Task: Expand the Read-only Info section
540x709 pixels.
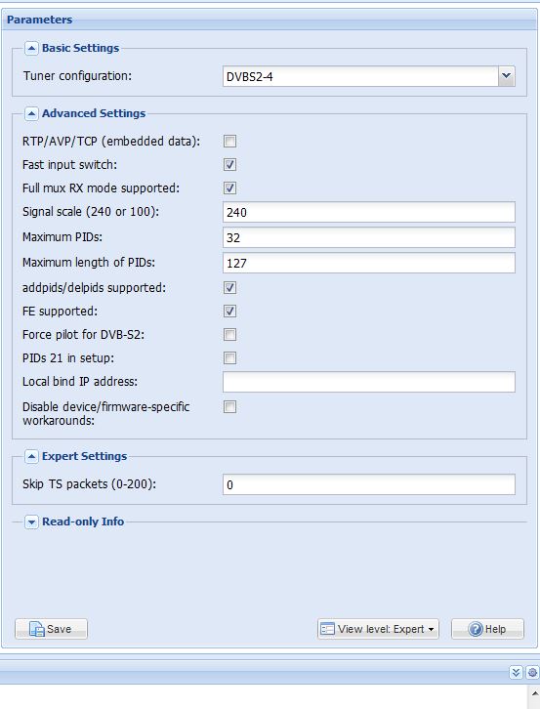Action: point(31,522)
